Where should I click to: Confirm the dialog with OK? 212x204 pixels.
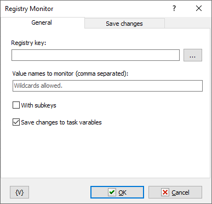pyautogui.click(x=117, y=192)
